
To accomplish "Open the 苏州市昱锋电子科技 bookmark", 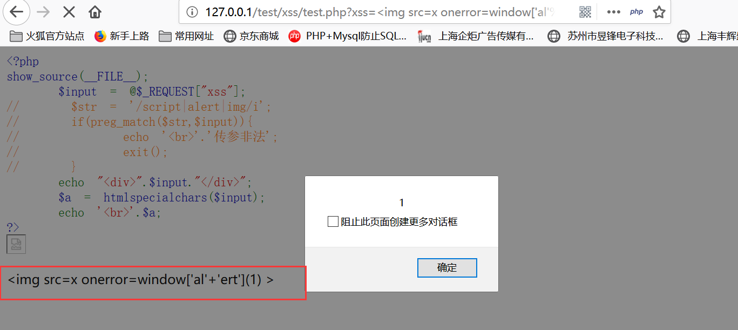I will (x=606, y=36).
